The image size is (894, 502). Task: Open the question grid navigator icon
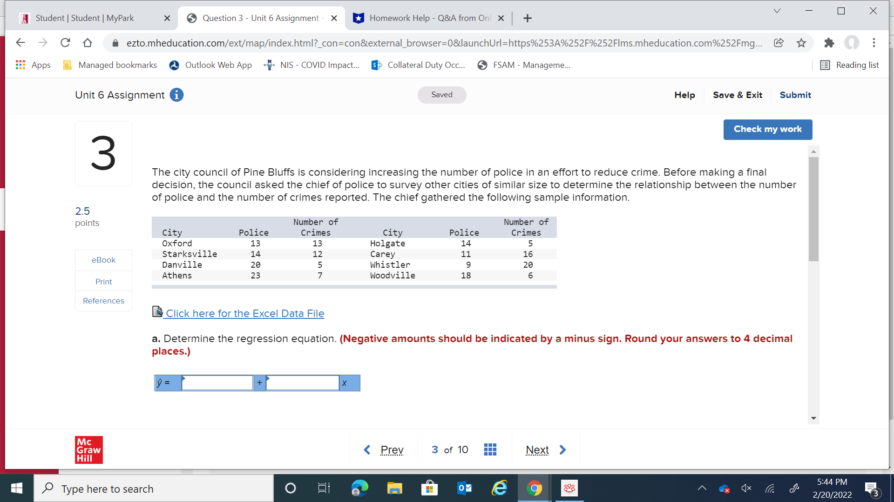pos(490,449)
